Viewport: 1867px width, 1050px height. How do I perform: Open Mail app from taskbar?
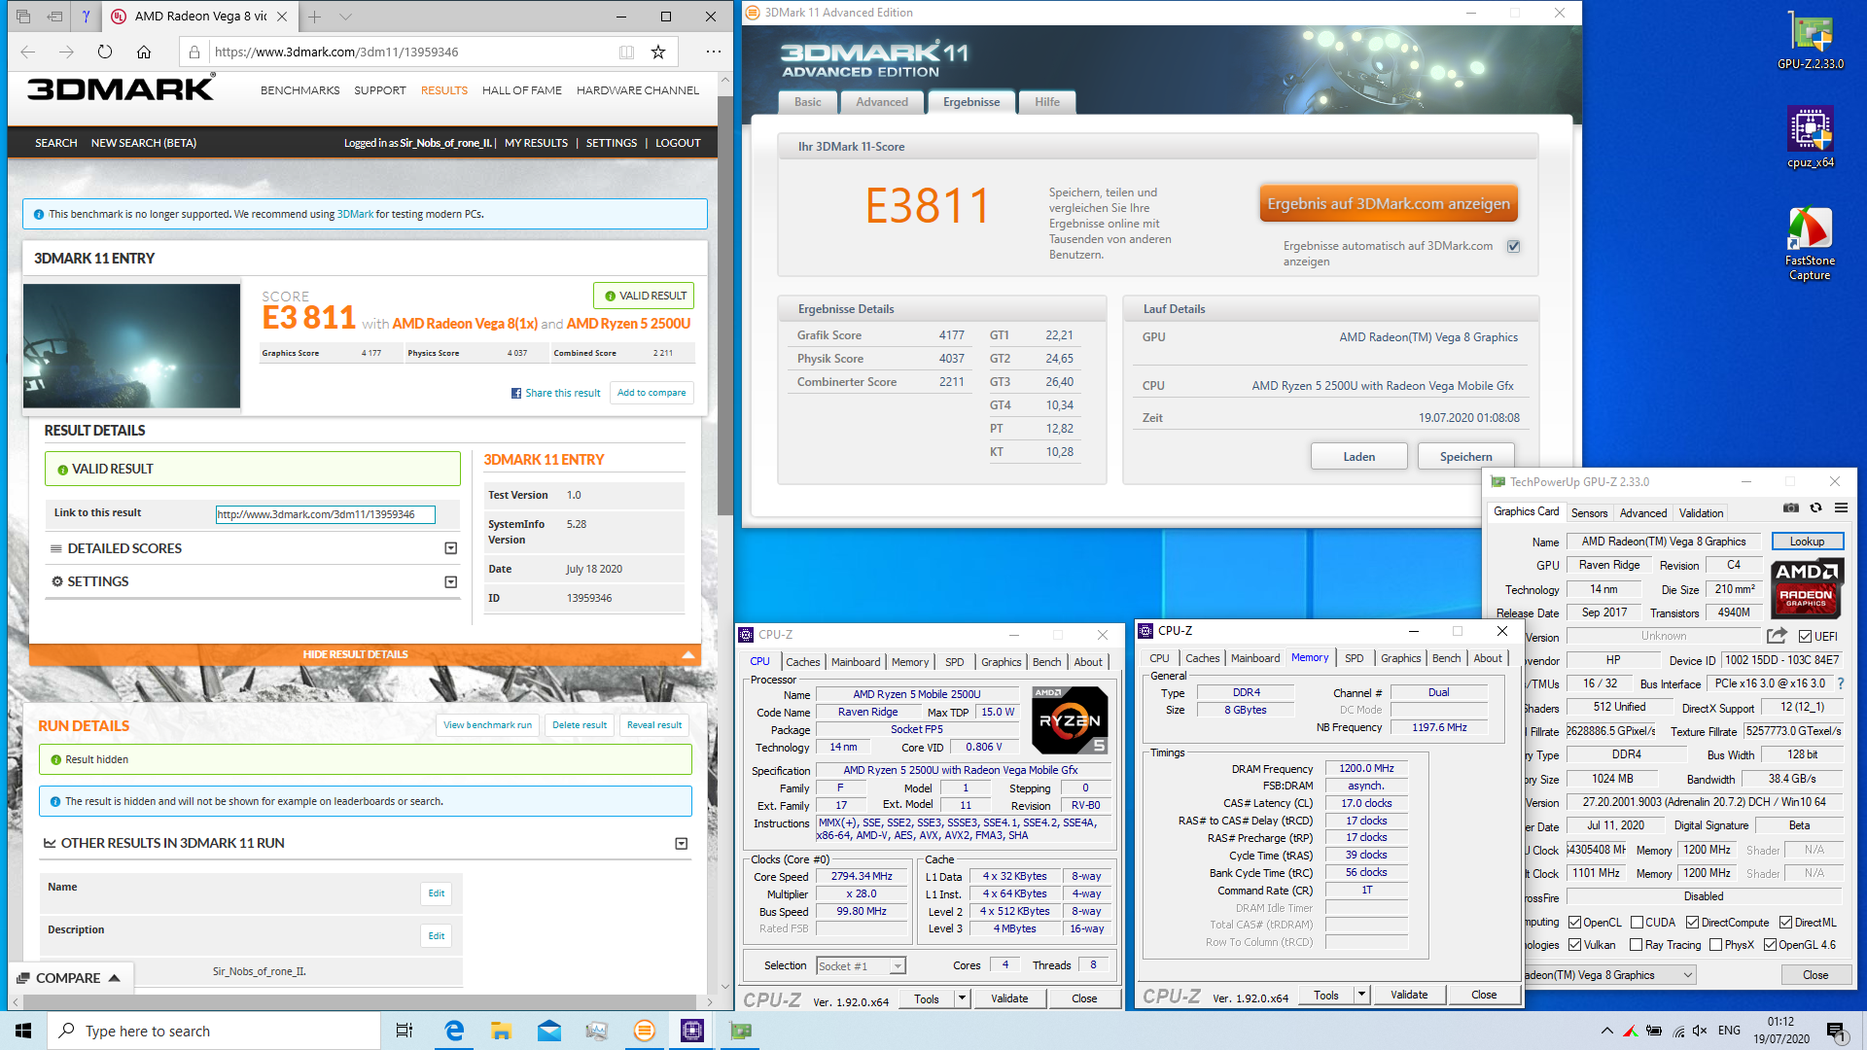(548, 1031)
